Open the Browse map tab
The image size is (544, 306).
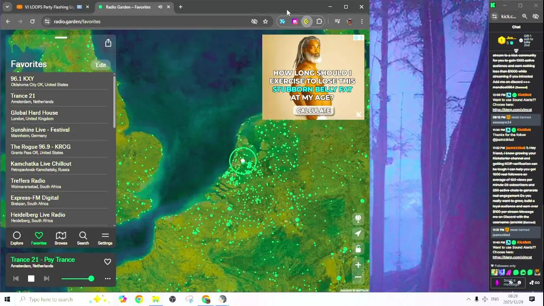click(x=61, y=238)
